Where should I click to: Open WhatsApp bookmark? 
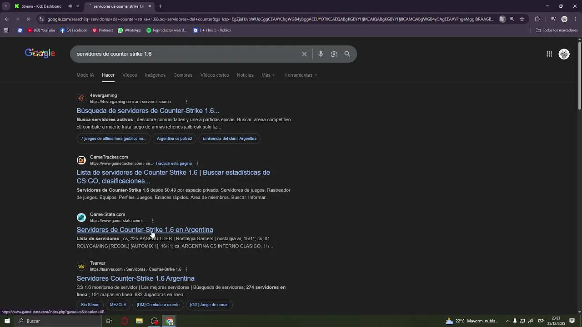click(130, 30)
